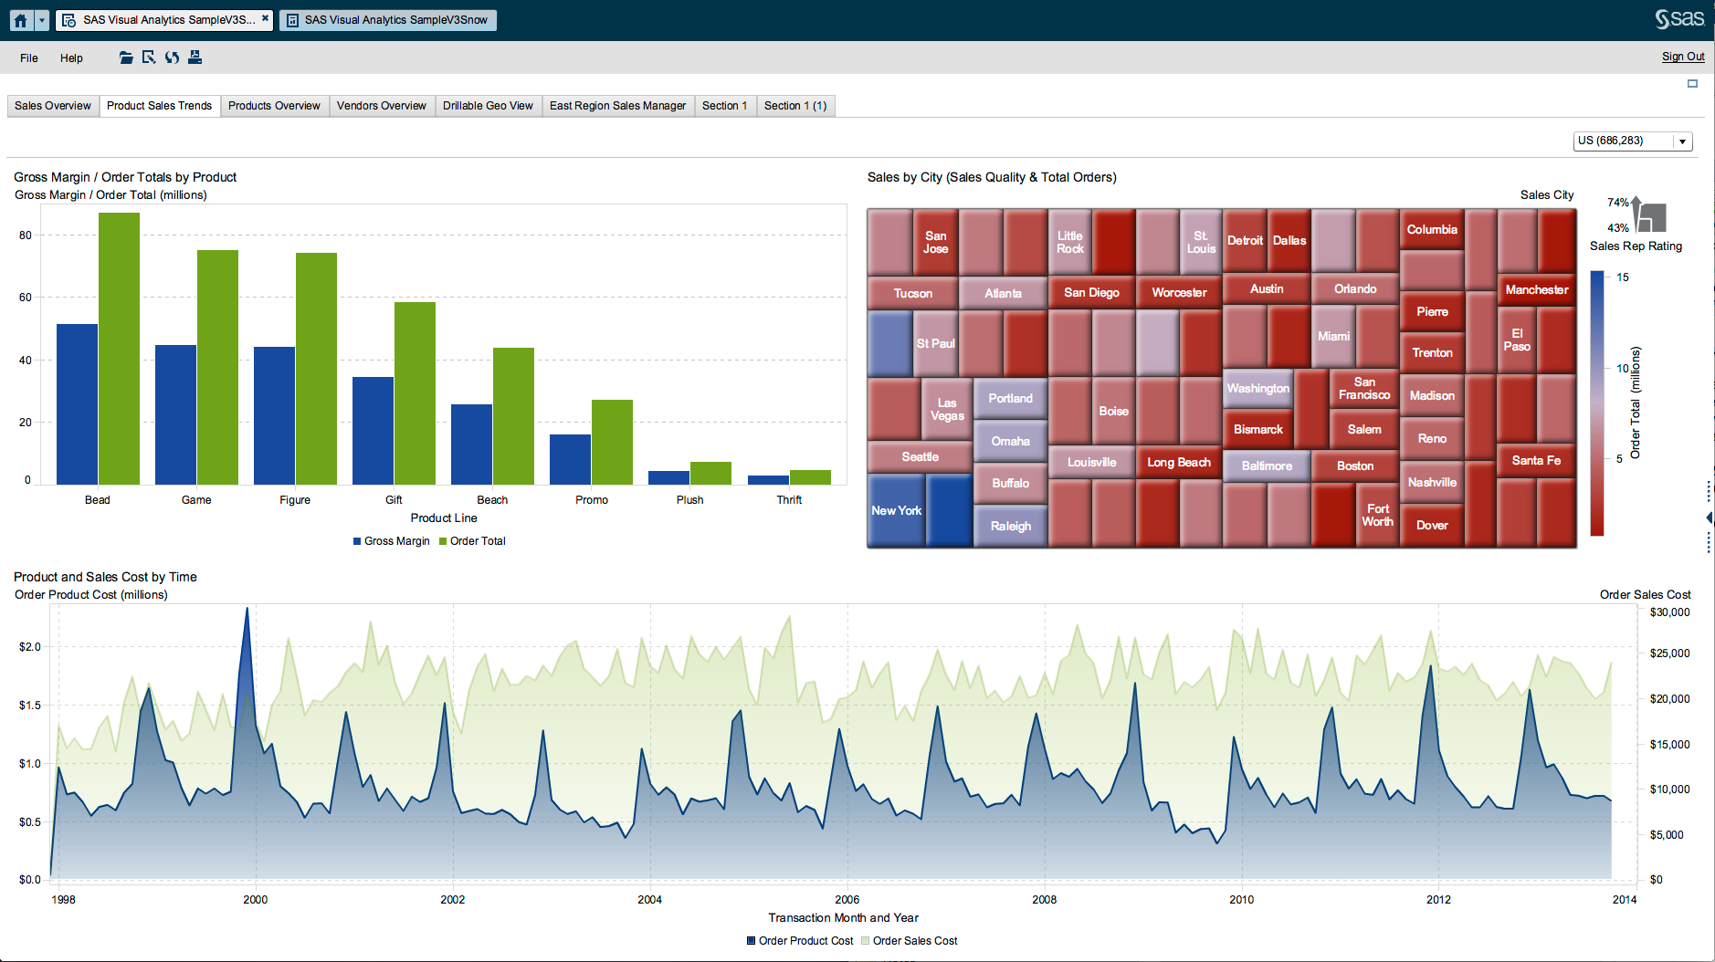The width and height of the screenshot is (1715, 962).
Task: Export to PDF via the print icon
Action: tap(195, 58)
